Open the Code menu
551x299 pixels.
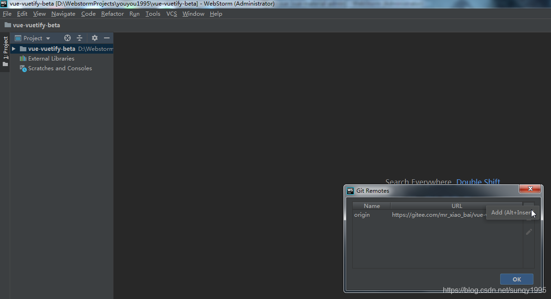point(88,14)
